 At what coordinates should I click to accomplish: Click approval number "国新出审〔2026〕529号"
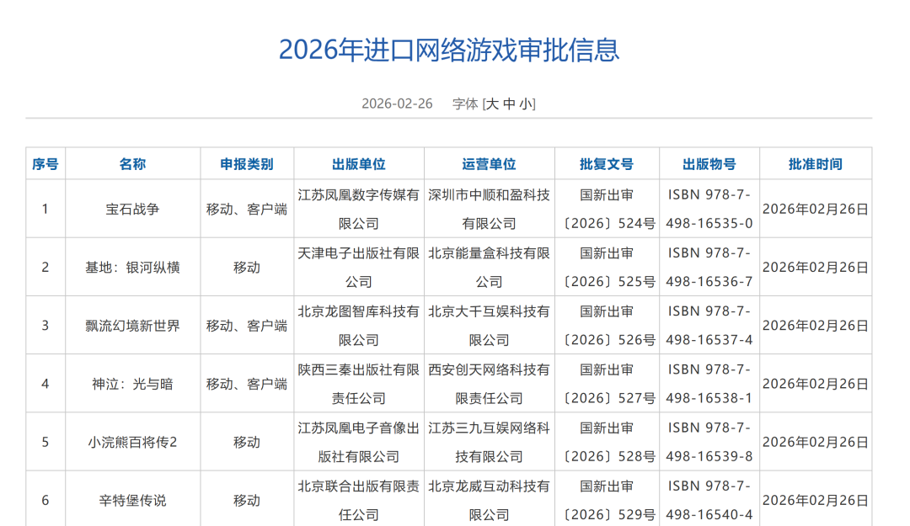pos(608,498)
